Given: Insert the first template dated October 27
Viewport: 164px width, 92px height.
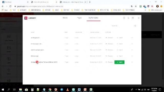Looking at the screenshot, I should pos(120,38).
